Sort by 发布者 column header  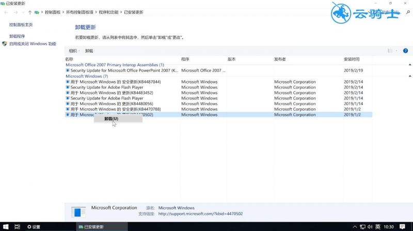click(x=280, y=59)
